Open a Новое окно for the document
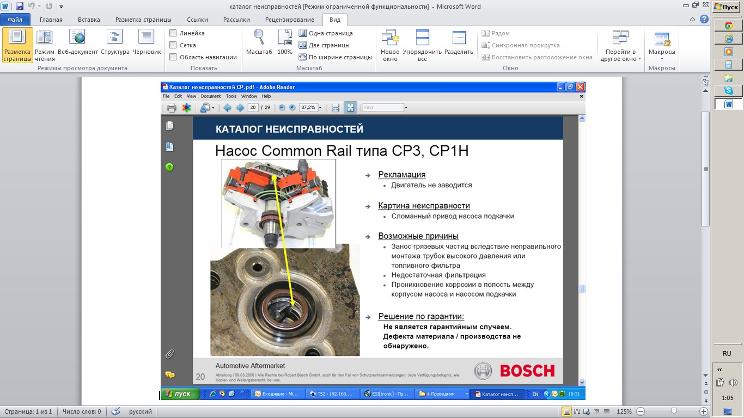This screenshot has width=744, height=418. (390, 46)
